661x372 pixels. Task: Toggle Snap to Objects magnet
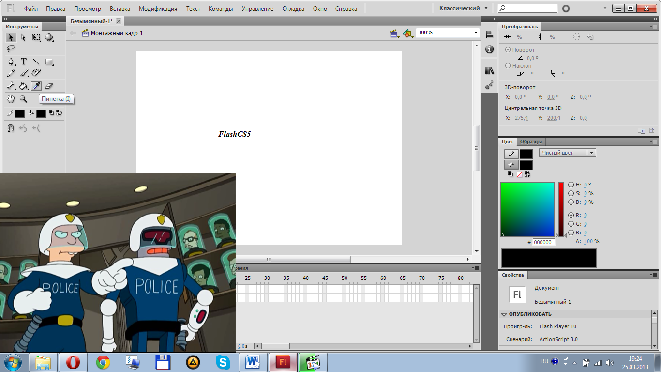point(11,128)
